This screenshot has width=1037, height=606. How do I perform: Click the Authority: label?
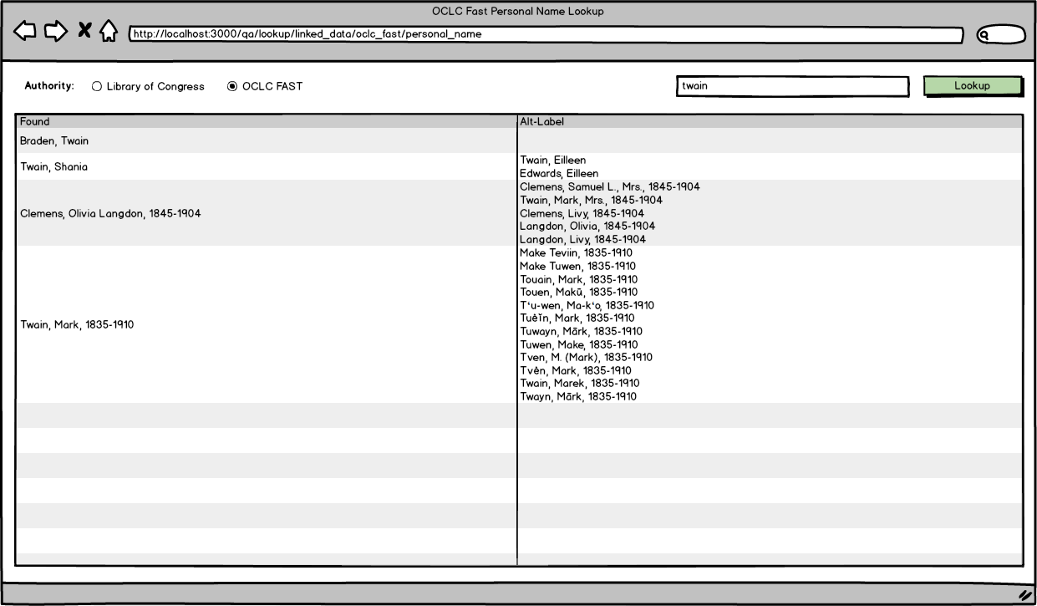coord(49,85)
